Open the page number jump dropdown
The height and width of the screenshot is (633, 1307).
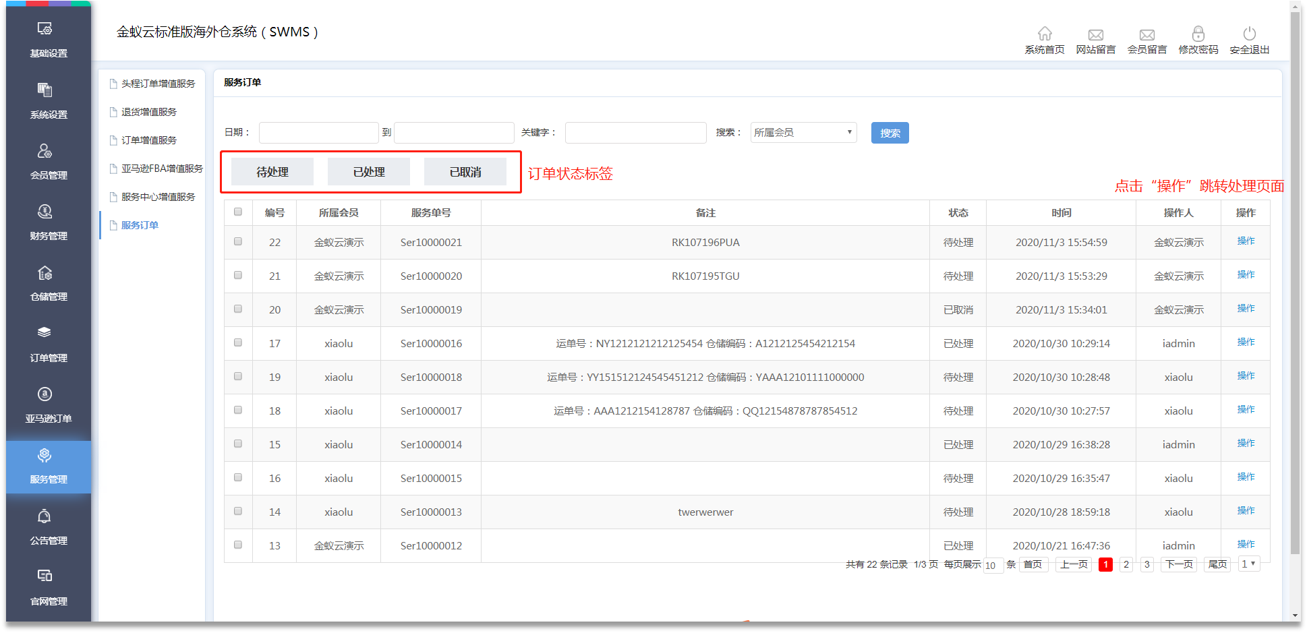click(x=1249, y=564)
